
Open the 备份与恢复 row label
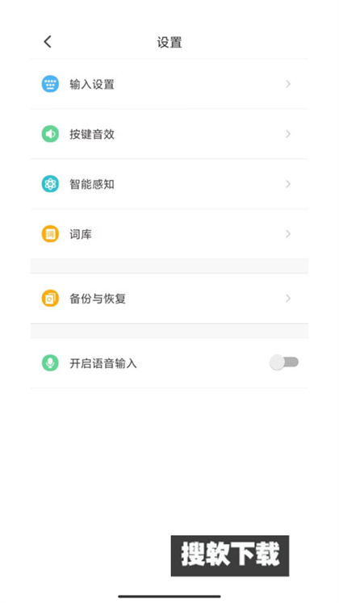98,299
